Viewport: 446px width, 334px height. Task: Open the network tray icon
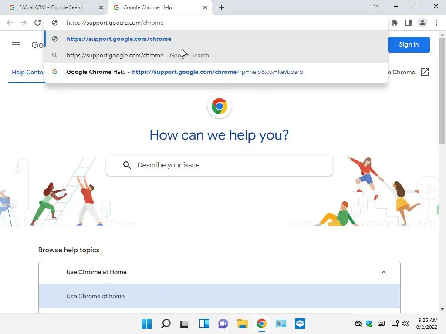click(x=395, y=324)
